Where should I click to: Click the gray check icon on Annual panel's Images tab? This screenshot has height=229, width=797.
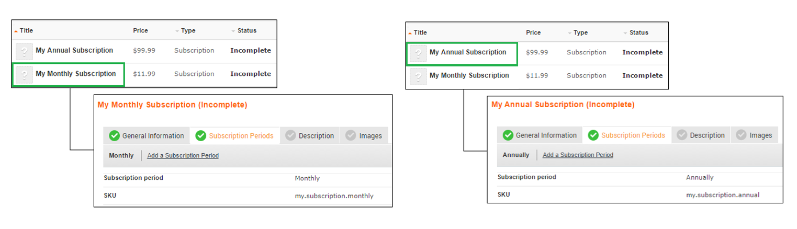tap(741, 135)
